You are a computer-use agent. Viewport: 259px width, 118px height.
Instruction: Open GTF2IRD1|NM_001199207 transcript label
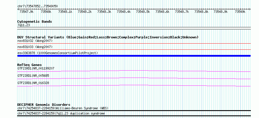[36, 68]
